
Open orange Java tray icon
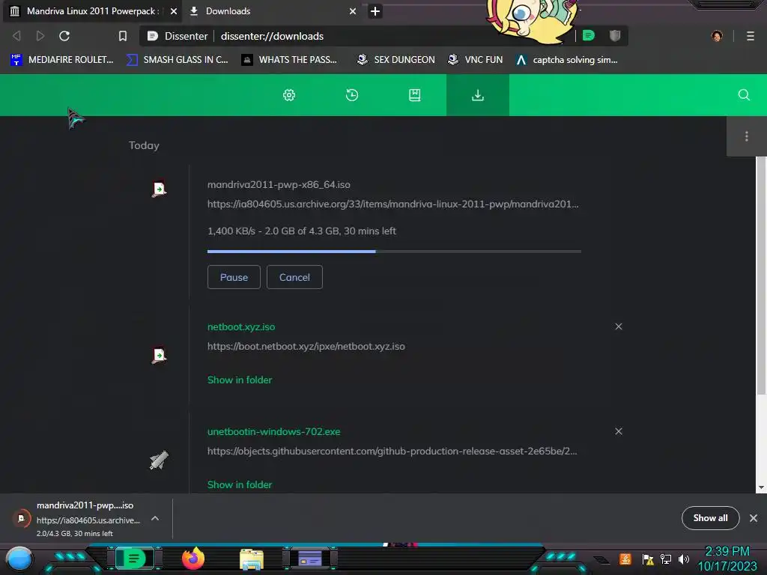click(x=625, y=559)
